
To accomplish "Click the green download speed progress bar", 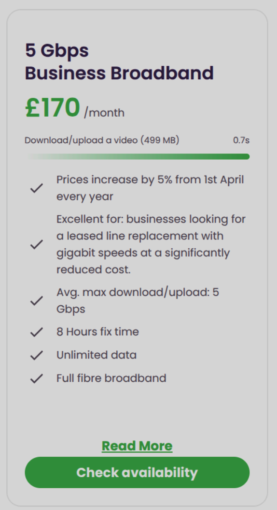I will pyautogui.click(x=137, y=156).
